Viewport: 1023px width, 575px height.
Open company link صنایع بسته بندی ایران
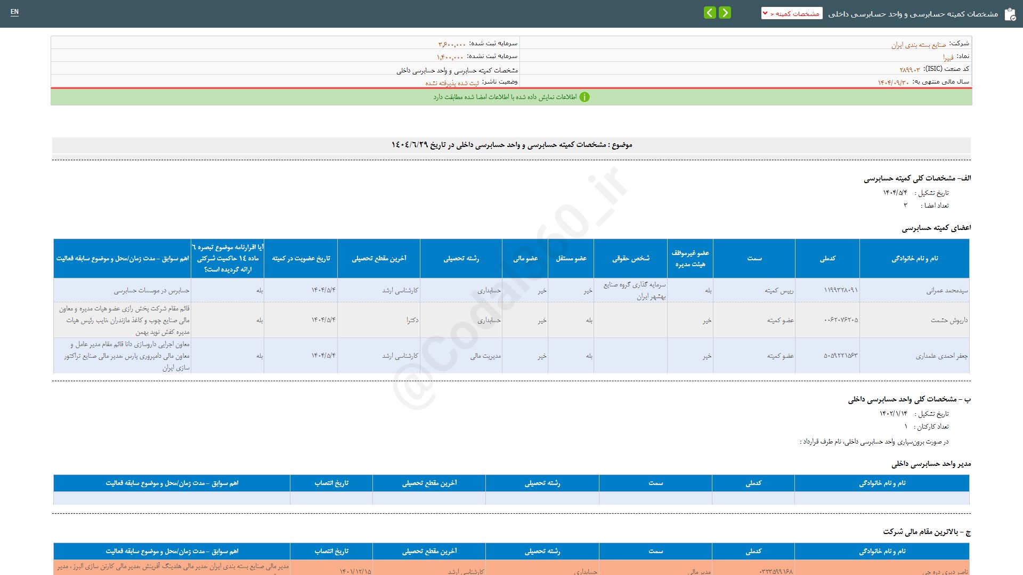919,45
